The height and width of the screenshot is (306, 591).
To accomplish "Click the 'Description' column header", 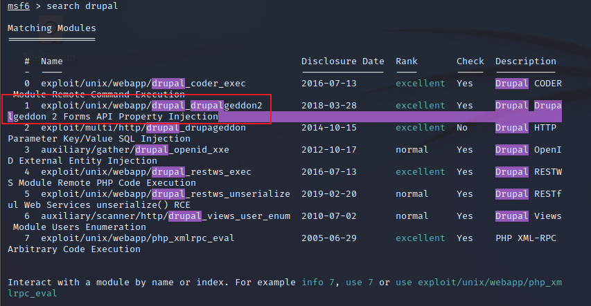I will (525, 61).
